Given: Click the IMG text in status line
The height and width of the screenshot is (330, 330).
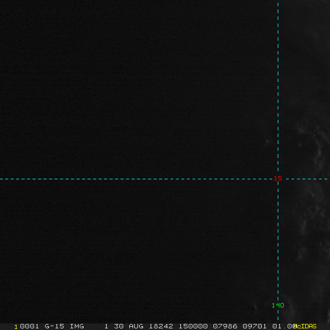Looking at the screenshot, I should (x=77, y=326).
